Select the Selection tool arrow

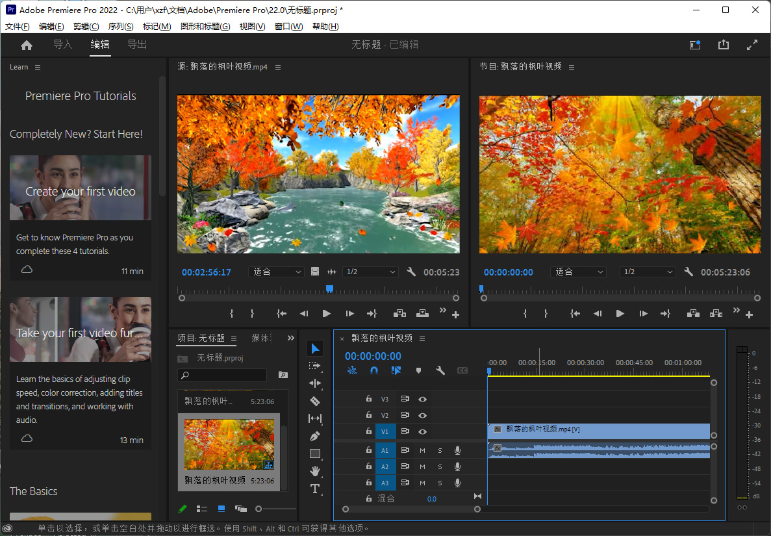(315, 349)
